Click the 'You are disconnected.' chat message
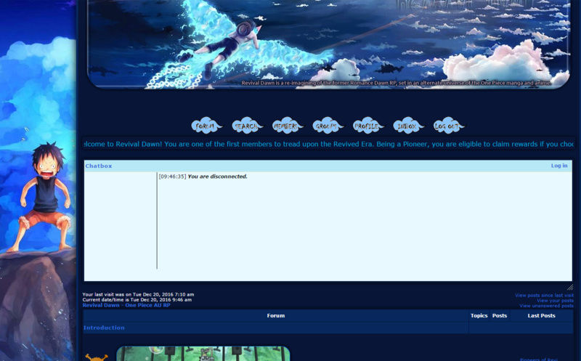 [x=217, y=177]
